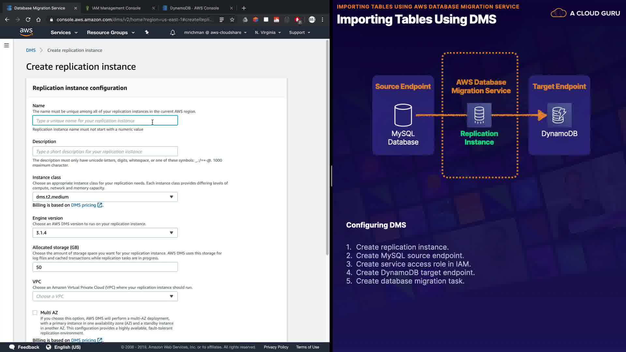Click the DMS breadcrumb link
The image size is (626, 352).
click(31, 50)
